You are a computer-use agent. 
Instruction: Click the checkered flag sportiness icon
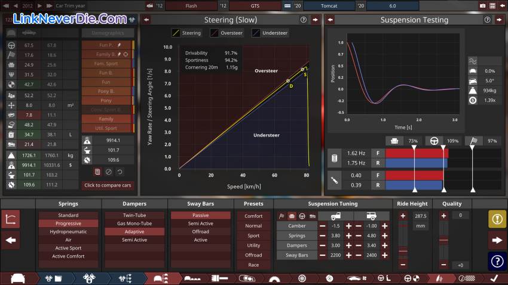click(474, 141)
